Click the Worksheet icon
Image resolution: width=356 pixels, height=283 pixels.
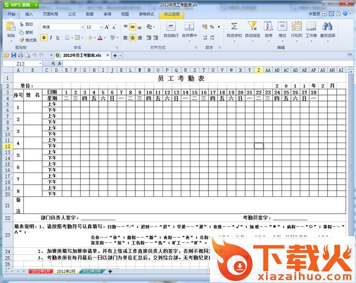[x=311, y=26]
